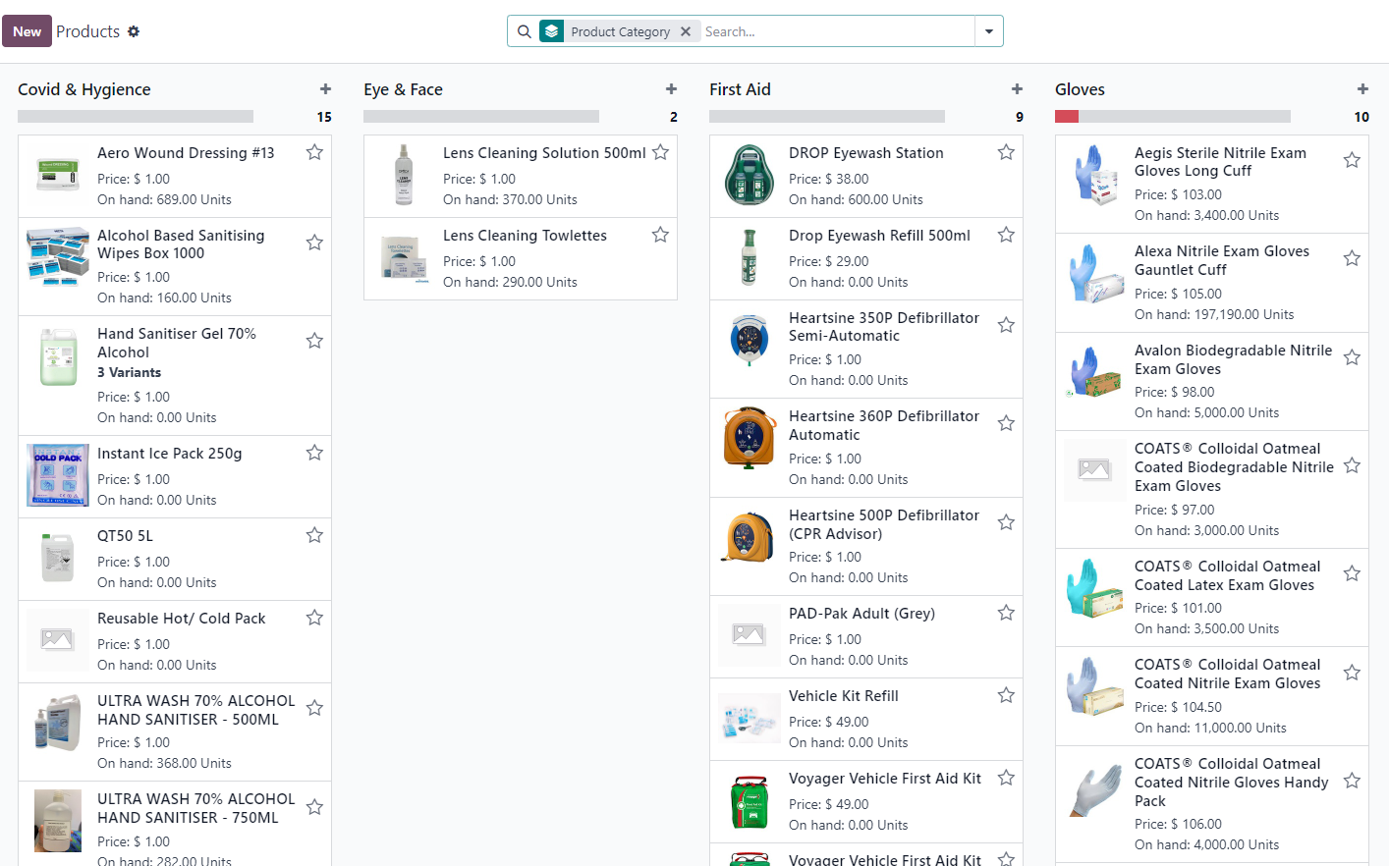Open the Lens Cleaning Towlettes image
The height and width of the screenshot is (866, 1389).
pyautogui.click(x=404, y=257)
